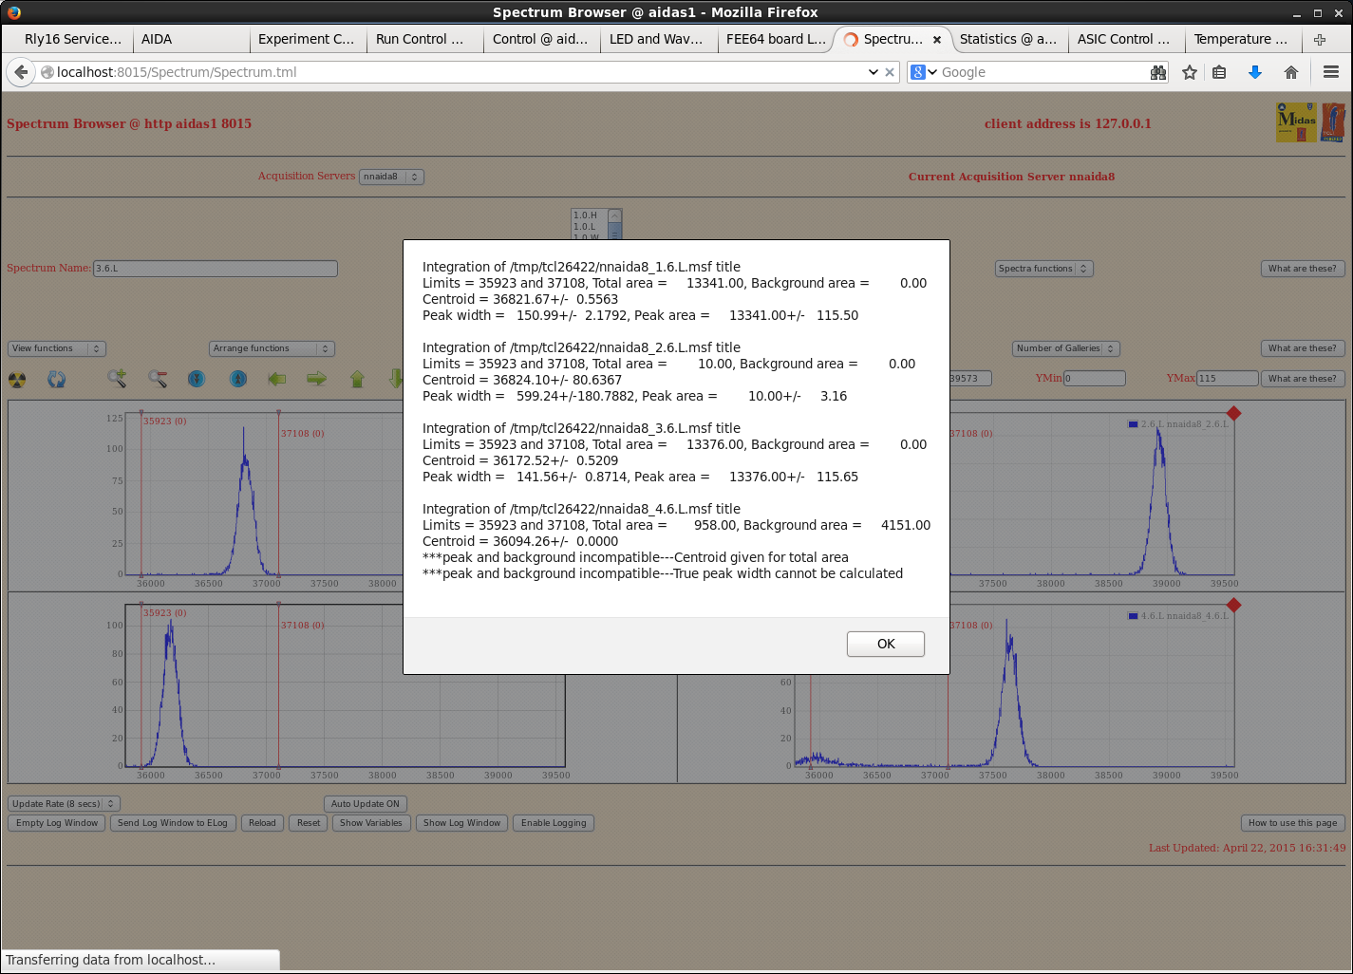Open the View functions dropdown
Viewport: 1353px width, 974px height.
point(57,348)
